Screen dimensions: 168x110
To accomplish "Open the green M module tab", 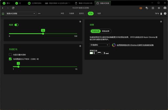I will (x=18, y=3).
